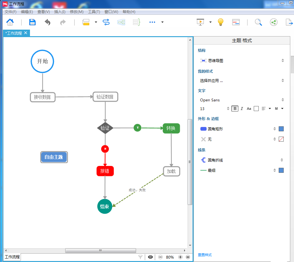Pick the blue shape fill color swatch
Viewport: 294px width, 262px height.
click(x=281, y=129)
